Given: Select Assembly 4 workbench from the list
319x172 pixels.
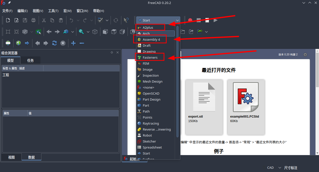Looking at the screenshot, I should pos(156,39).
